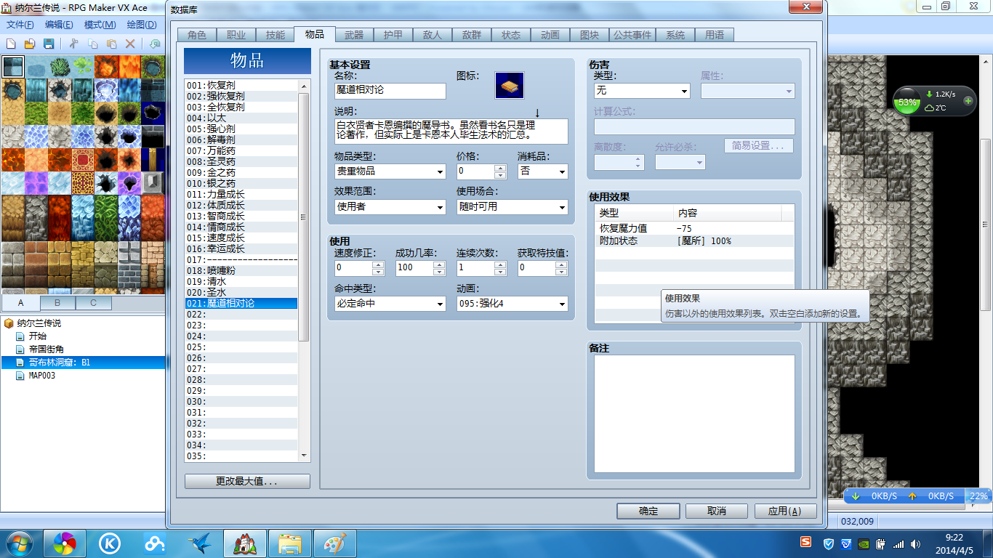
Task: Open the Paint palette taskbar icon
Action: [335, 543]
